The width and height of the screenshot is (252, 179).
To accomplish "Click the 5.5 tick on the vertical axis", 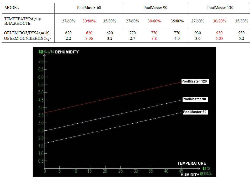I will 41,85.
